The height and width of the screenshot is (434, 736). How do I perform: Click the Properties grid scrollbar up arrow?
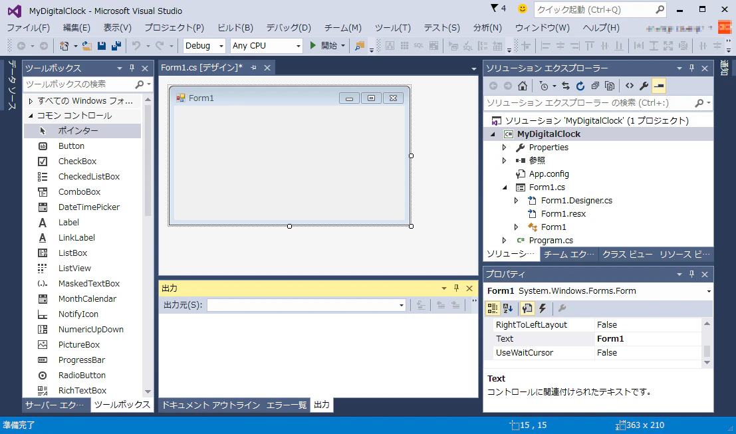pyautogui.click(x=707, y=324)
